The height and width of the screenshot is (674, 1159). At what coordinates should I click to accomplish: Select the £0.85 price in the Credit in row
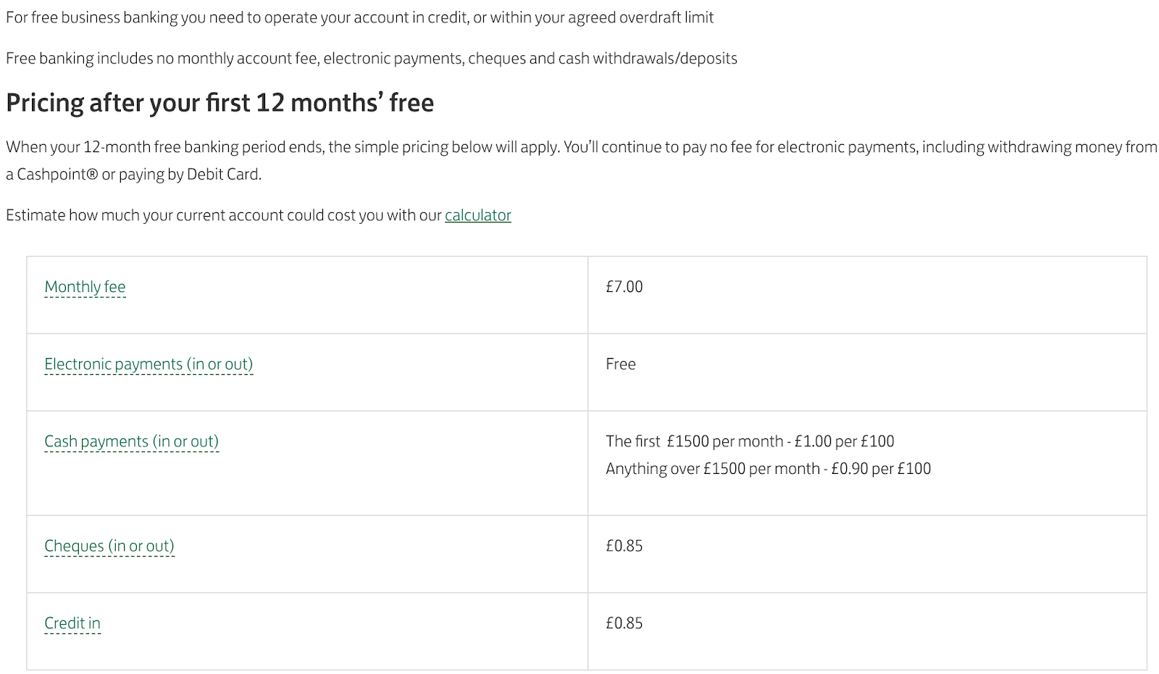(624, 623)
